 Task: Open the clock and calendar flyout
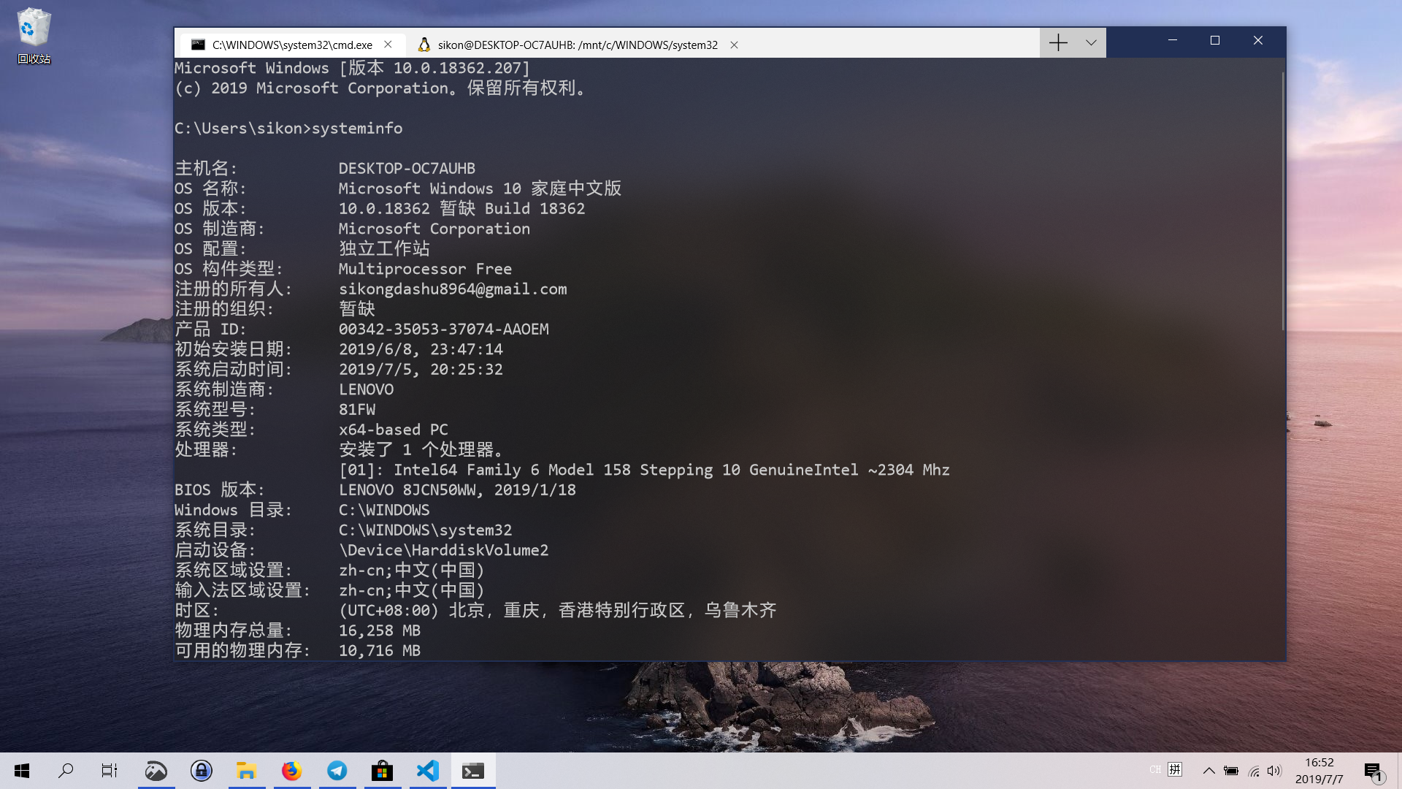click(x=1319, y=771)
